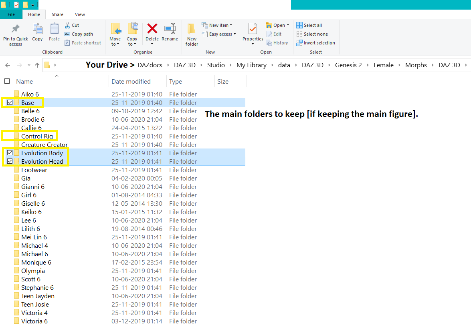
Task: Click the Paste clipboard icon
Action: [x=55, y=29]
